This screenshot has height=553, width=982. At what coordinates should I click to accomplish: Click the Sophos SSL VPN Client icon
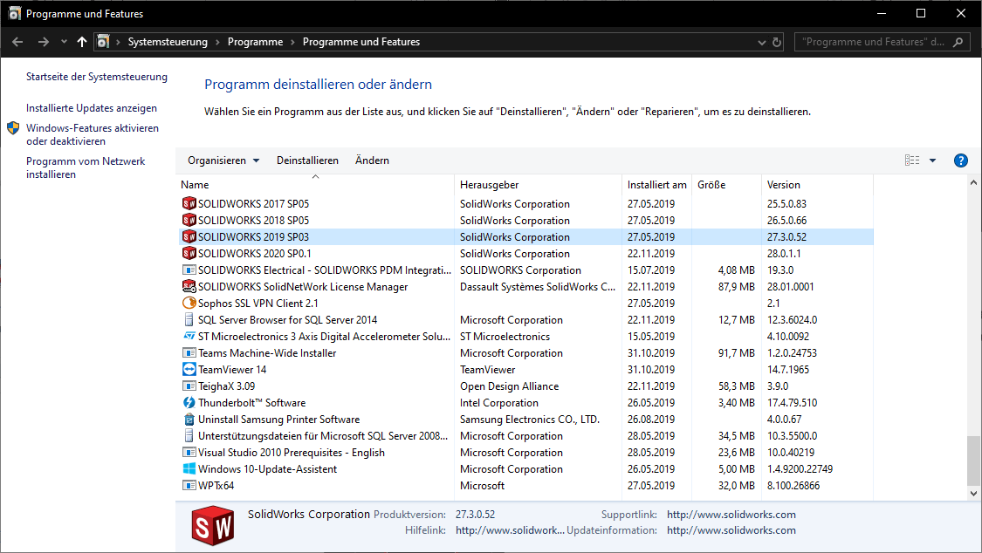click(189, 303)
